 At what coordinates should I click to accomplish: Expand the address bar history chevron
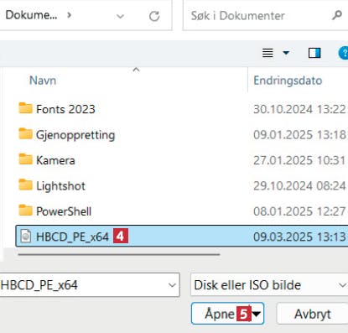click(120, 16)
